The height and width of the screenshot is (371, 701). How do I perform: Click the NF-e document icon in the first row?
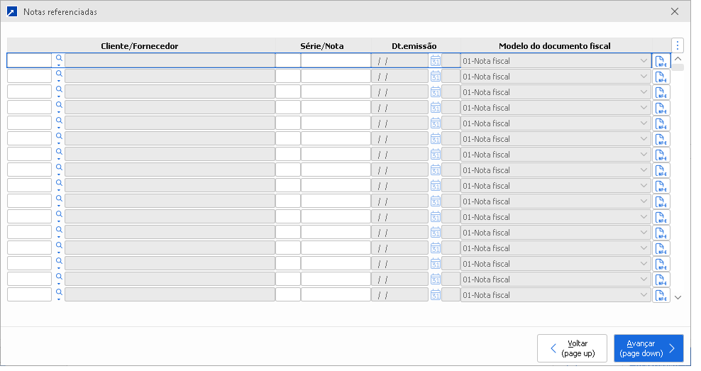click(x=661, y=61)
